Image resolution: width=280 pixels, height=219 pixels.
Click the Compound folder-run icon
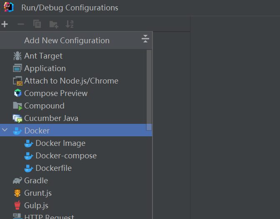[x=17, y=106]
